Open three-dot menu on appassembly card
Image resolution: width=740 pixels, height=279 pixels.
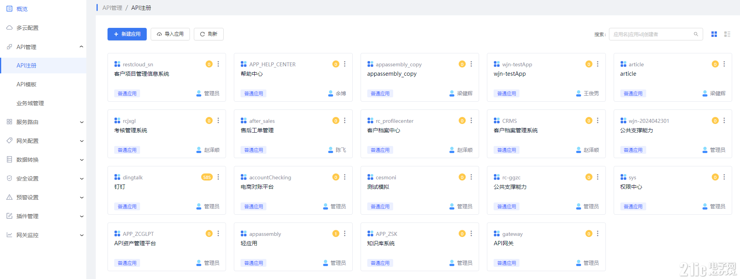pyautogui.click(x=344, y=233)
